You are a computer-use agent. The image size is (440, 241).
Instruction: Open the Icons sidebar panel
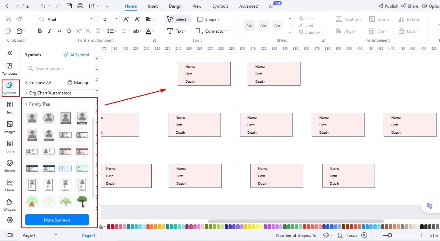coord(9,147)
